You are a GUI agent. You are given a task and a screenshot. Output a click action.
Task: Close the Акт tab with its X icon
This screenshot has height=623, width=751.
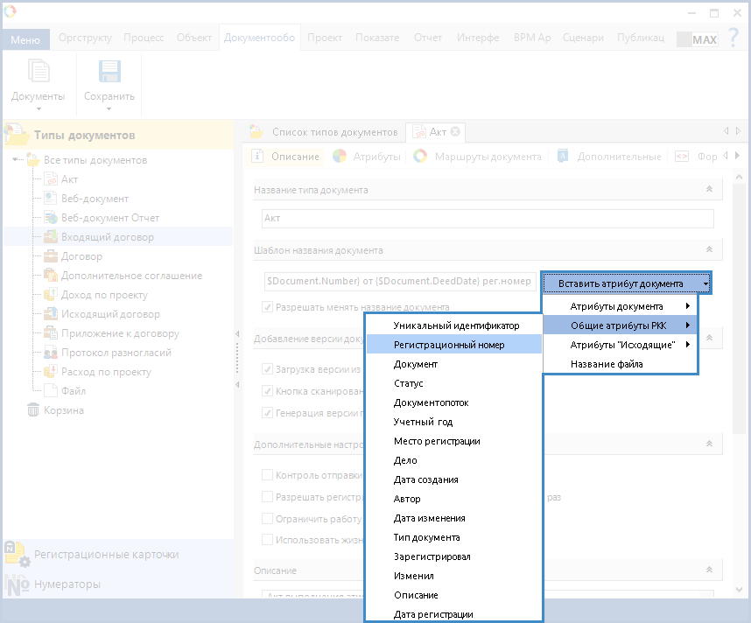(456, 132)
